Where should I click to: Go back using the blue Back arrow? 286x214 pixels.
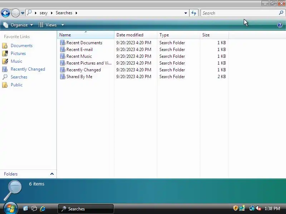coord(5,13)
